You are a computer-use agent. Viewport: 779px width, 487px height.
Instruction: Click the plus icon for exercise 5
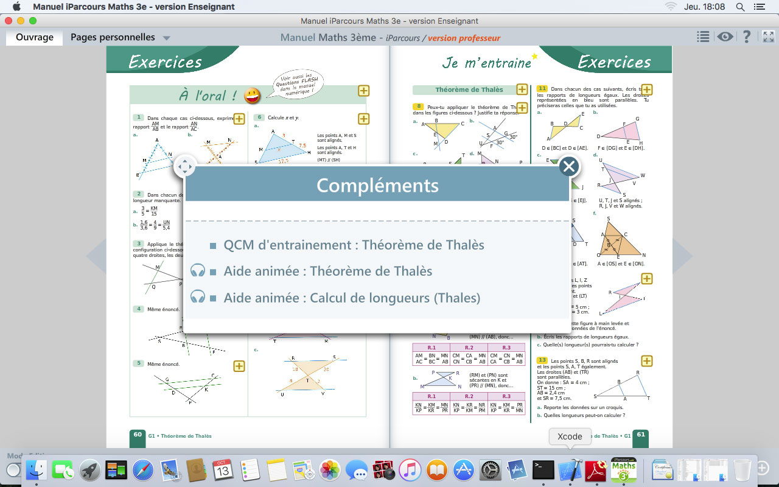pos(239,366)
